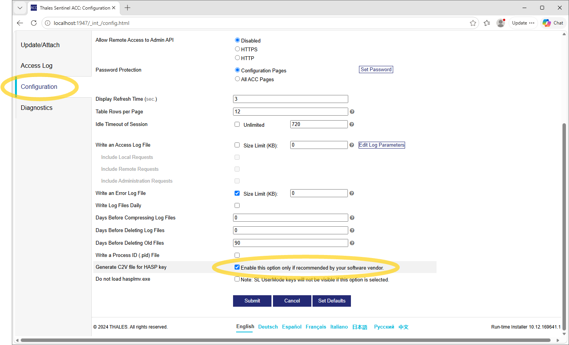Screen dimensions: 569x345
Task: Switch language to Deutsch
Action: coord(268,327)
